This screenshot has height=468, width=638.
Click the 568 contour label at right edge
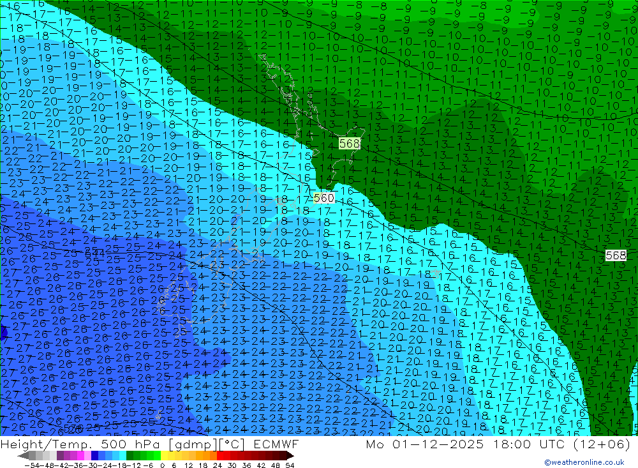616,255
